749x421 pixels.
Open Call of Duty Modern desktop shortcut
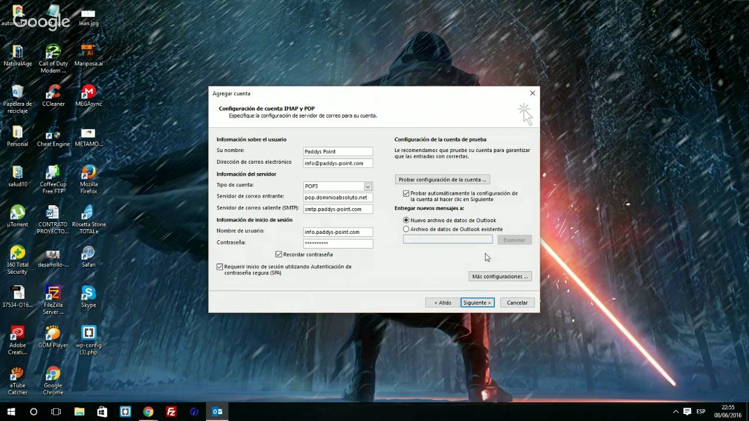click(x=53, y=58)
